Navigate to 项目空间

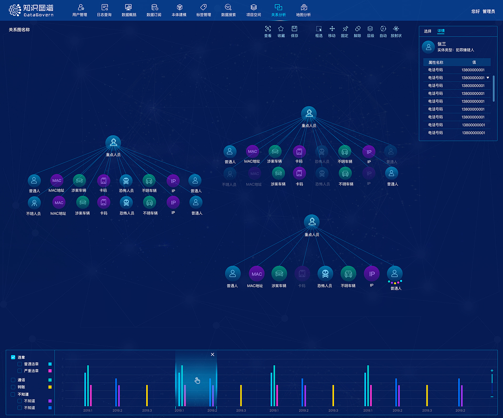coord(253,11)
